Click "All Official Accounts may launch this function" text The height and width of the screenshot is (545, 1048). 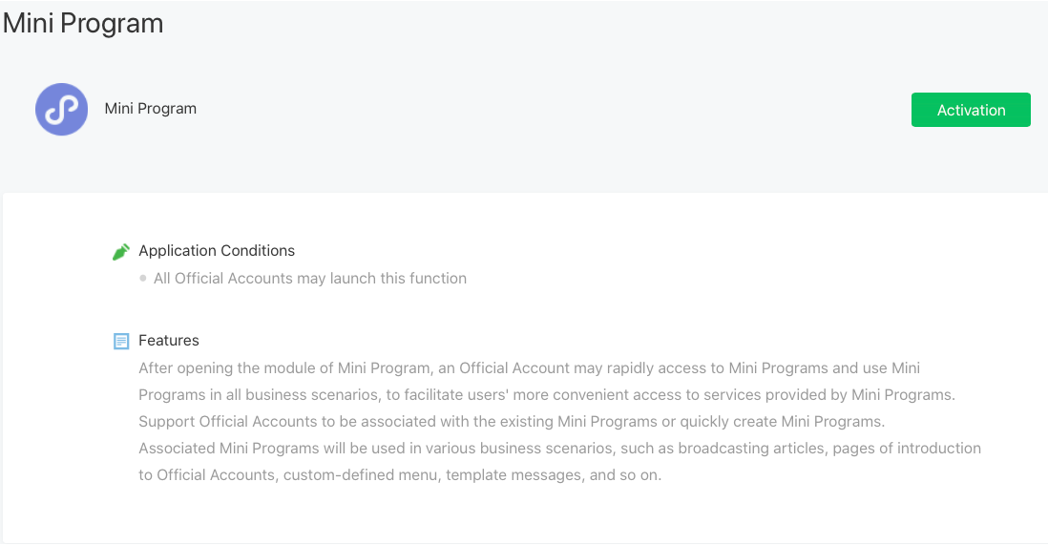pos(310,279)
